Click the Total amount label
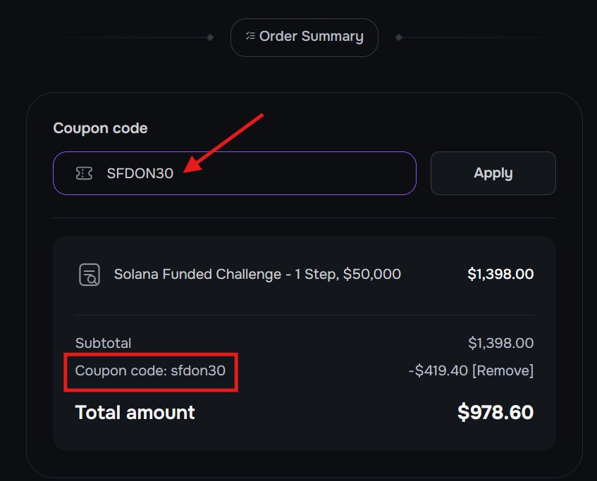597x481 pixels. click(134, 413)
